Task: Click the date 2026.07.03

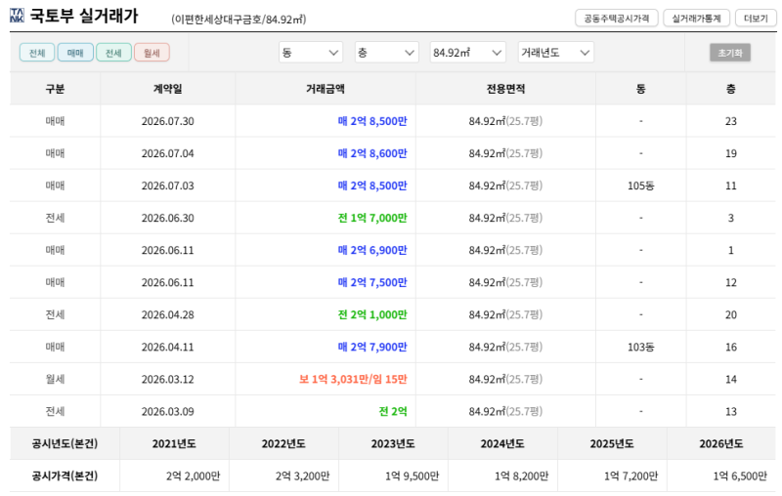Action: (167, 186)
